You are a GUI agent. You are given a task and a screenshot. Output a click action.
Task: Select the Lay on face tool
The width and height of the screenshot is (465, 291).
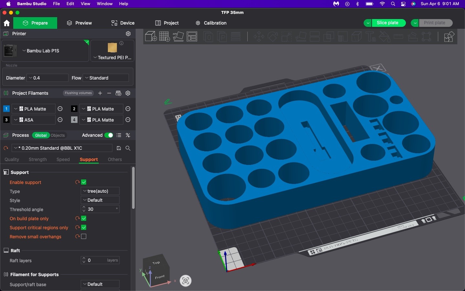(301, 37)
